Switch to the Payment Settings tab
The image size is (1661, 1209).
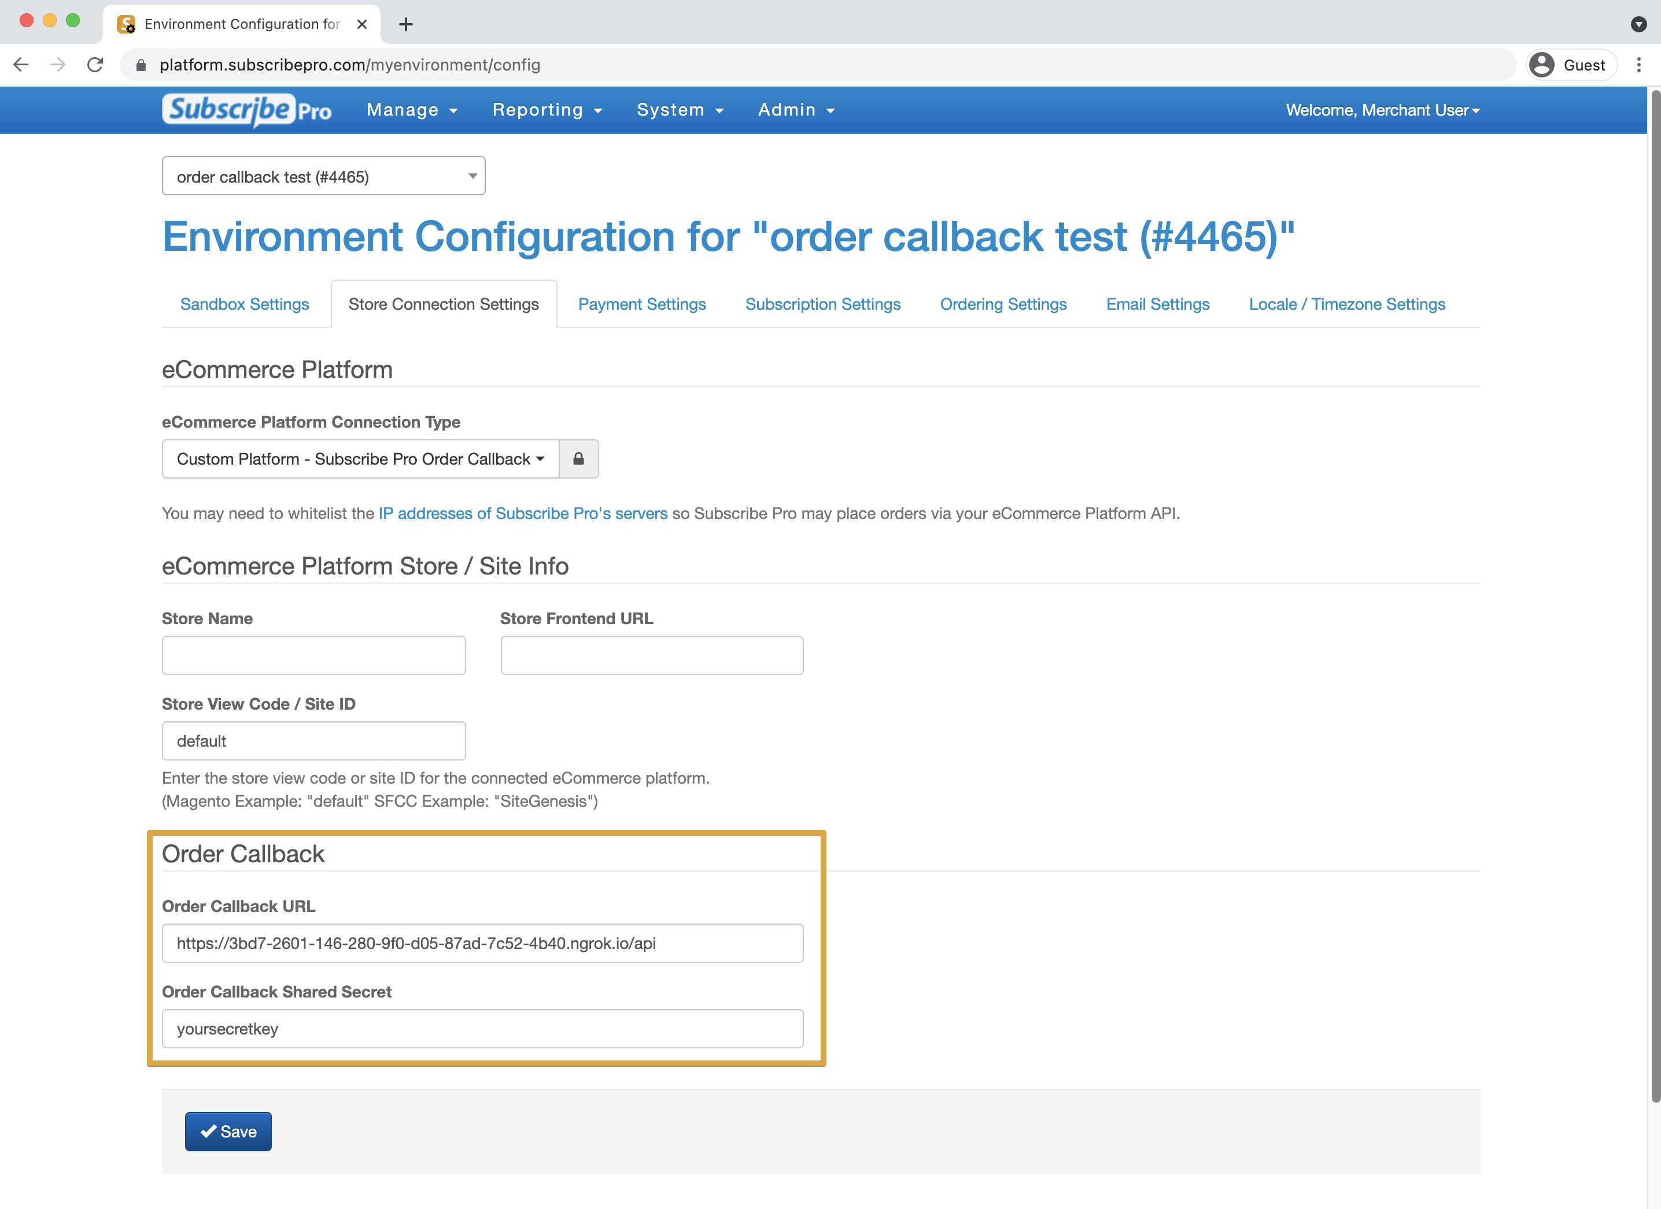point(641,304)
